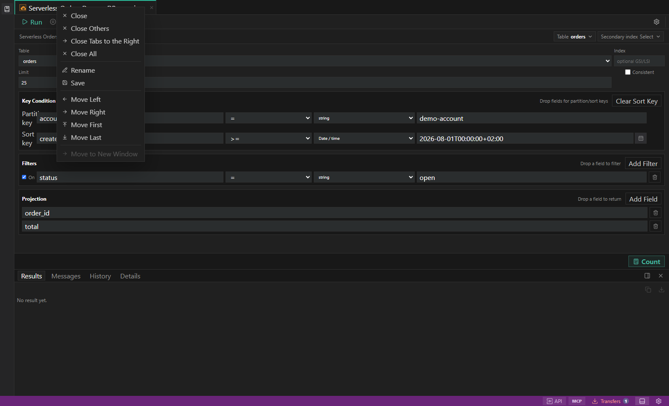Open calendar picker for sort key value
This screenshot has height=406, width=669.
tap(641, 139)
